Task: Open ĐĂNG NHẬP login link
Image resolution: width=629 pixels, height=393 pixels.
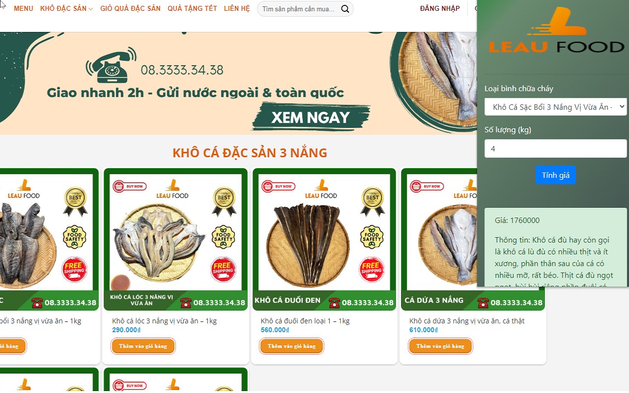Action: [x=440, y=9]
